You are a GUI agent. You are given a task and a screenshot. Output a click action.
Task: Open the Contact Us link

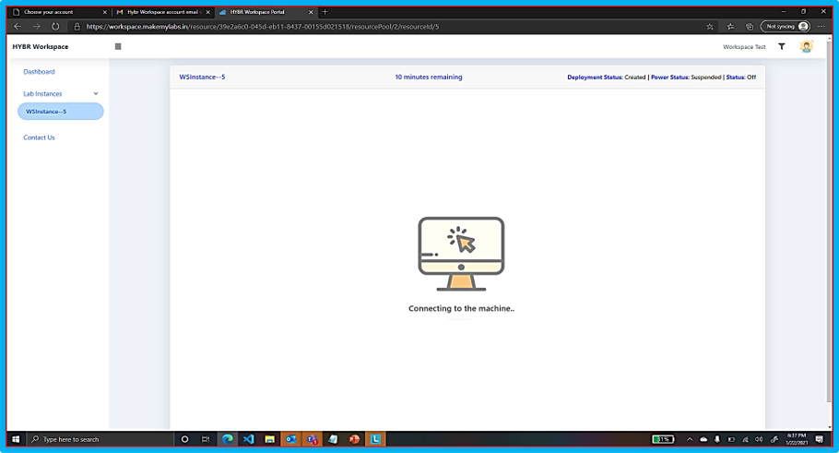[39, 137]
